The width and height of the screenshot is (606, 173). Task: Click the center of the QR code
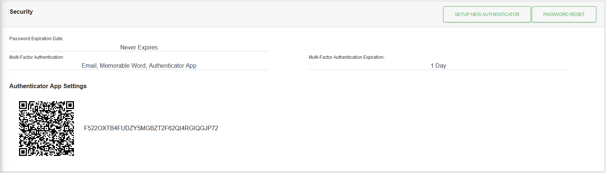47,128
